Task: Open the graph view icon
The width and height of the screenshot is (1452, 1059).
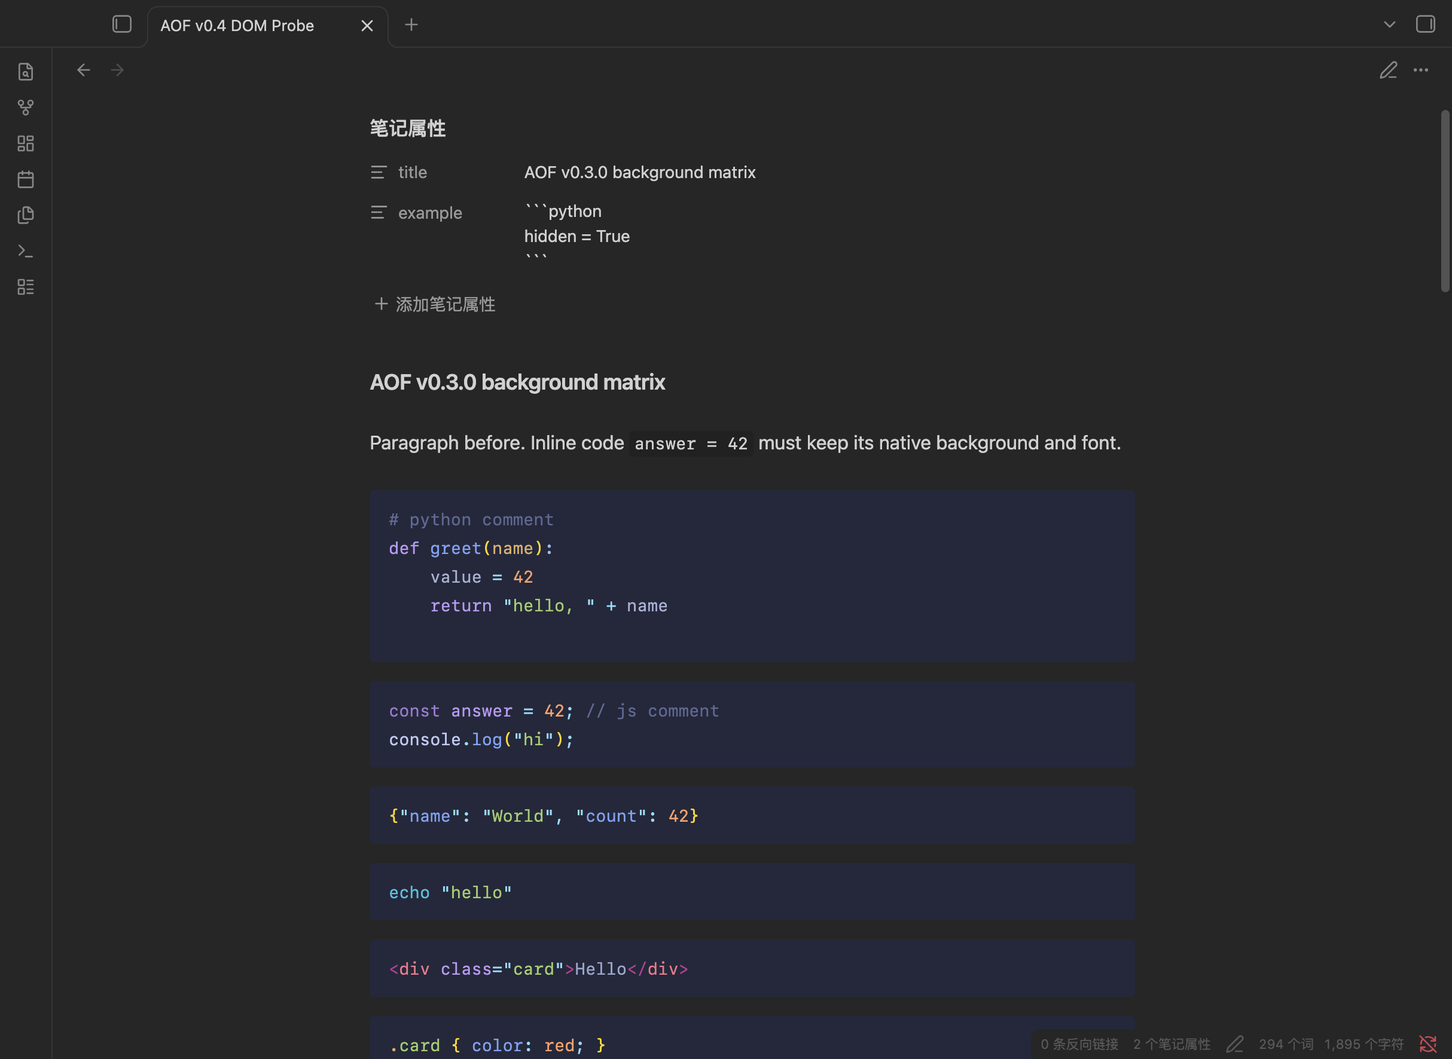Action: pyautogui.click(x=26, y=107)
